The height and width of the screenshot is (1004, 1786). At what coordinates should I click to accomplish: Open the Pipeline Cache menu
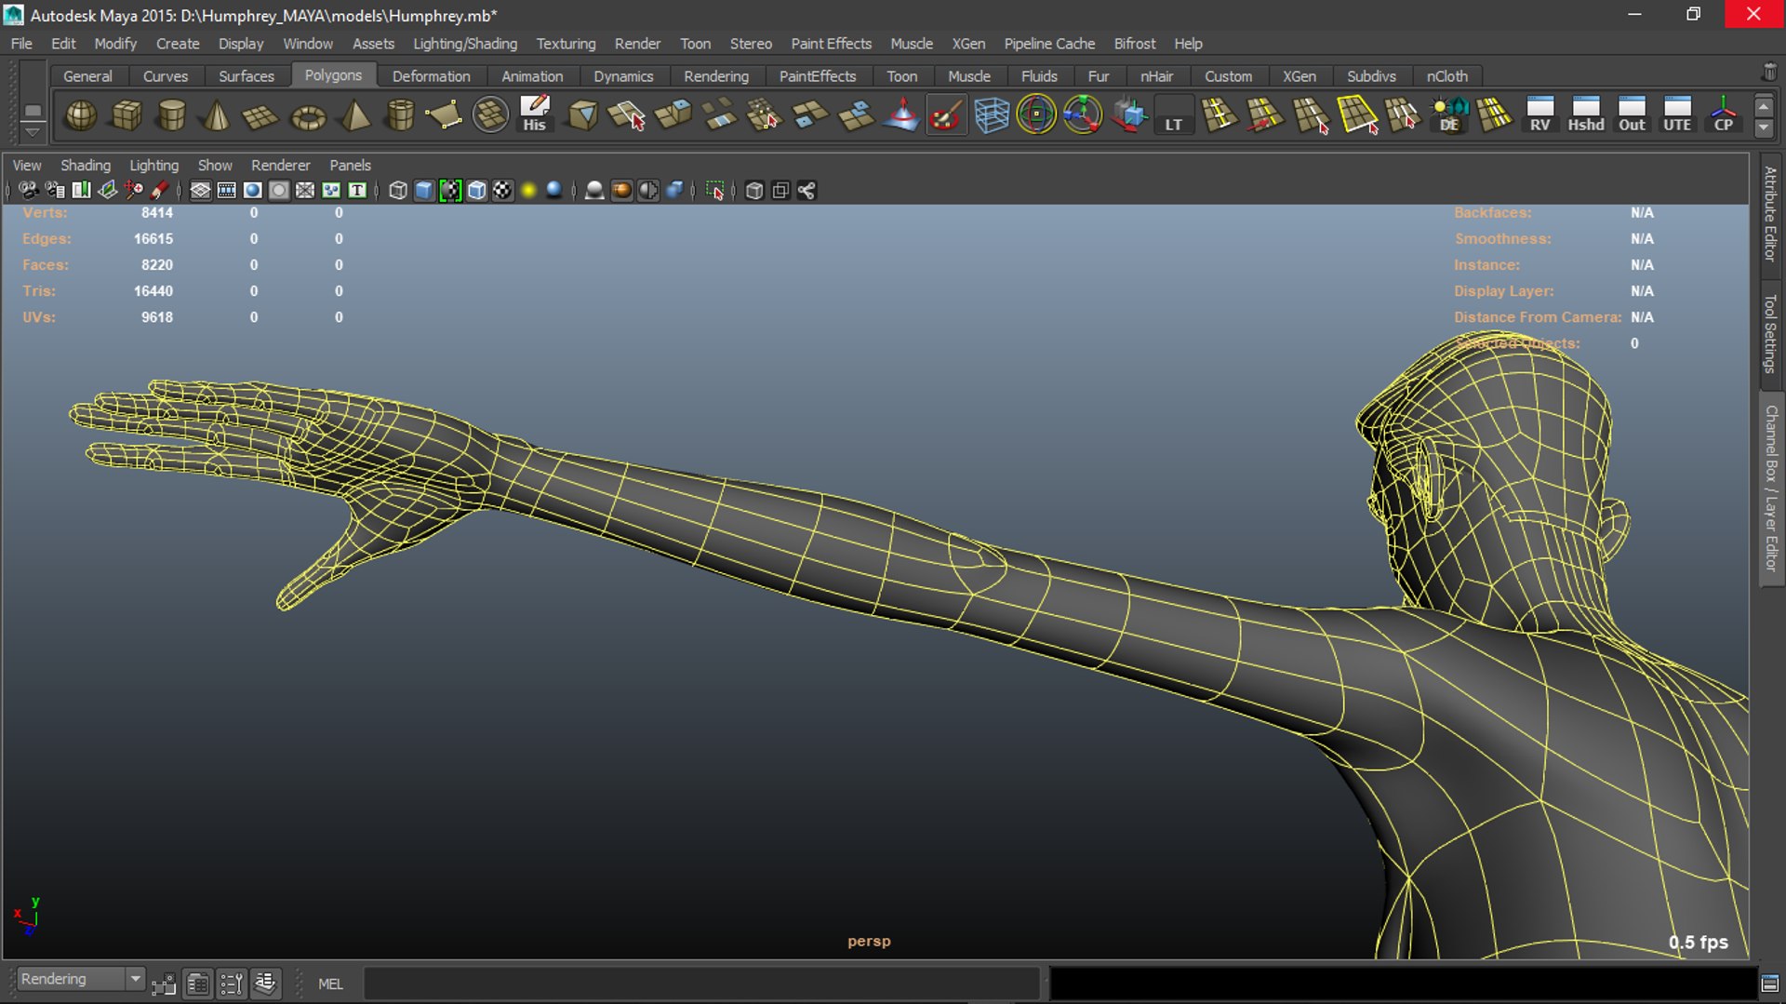1049,44
